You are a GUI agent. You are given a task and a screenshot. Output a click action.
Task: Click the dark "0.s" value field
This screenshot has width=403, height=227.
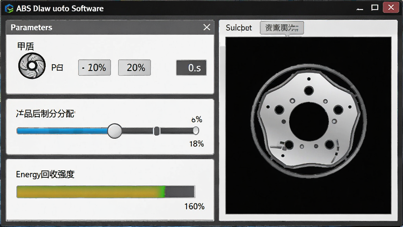coord(191,68)
